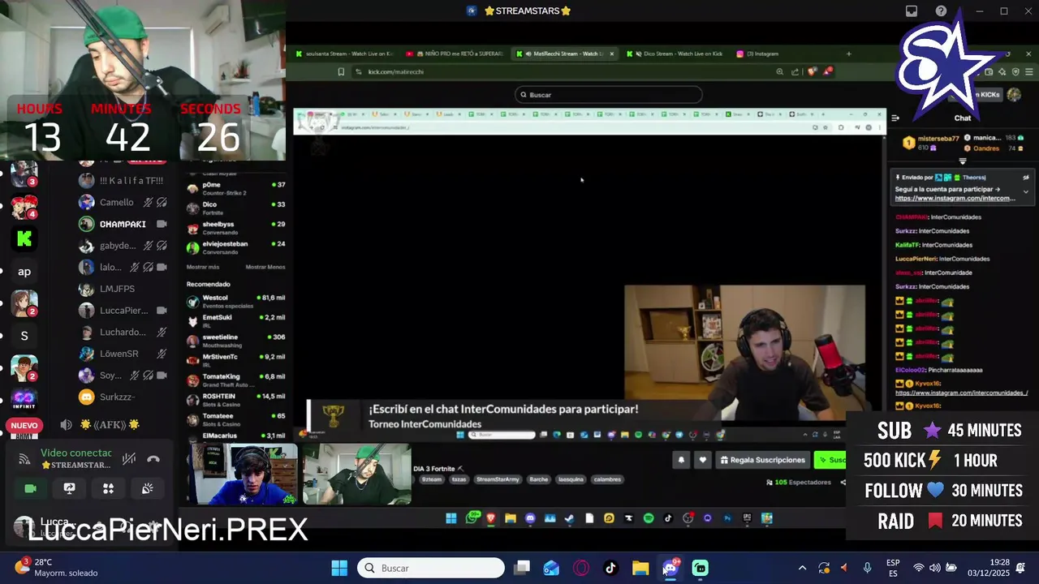Open the instagram.com link in pinned message
The height and width of the screenshot is (584, 1039).
(x=955, y=198)
